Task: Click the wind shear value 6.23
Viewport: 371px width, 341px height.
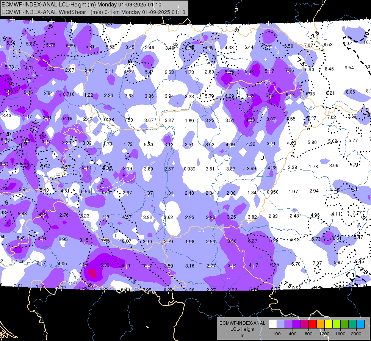Action: point(85,216)
